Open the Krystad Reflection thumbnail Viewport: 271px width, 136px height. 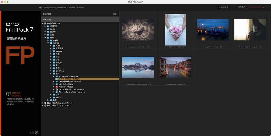point(138,67)
